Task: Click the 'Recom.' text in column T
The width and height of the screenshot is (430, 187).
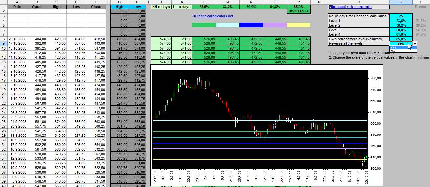Action: click(x=421, y=7)
